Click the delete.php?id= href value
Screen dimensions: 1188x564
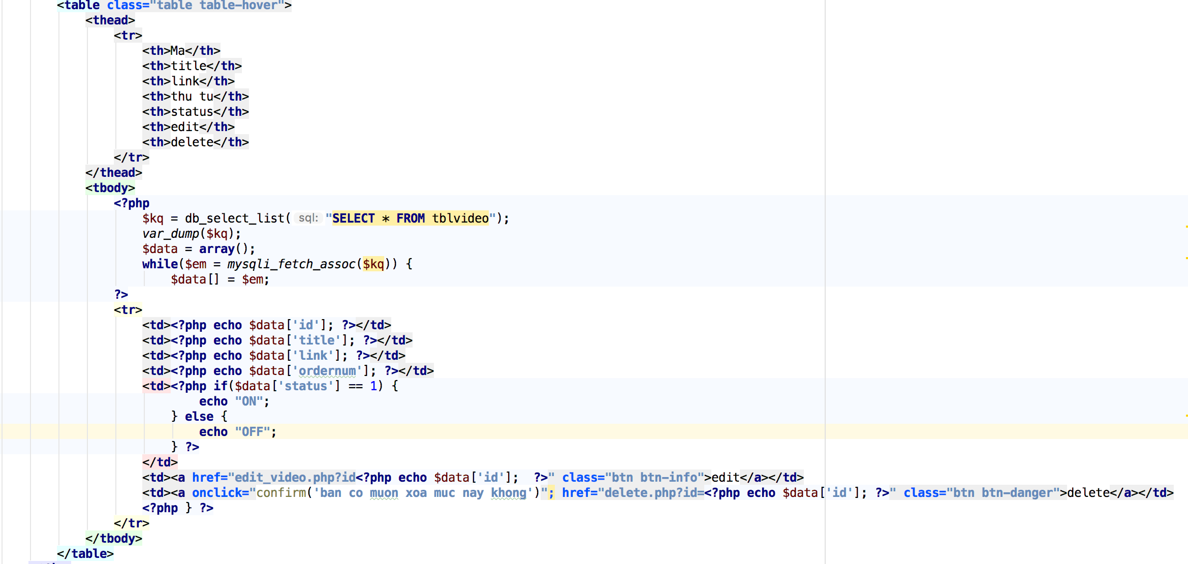coord(654,492)
